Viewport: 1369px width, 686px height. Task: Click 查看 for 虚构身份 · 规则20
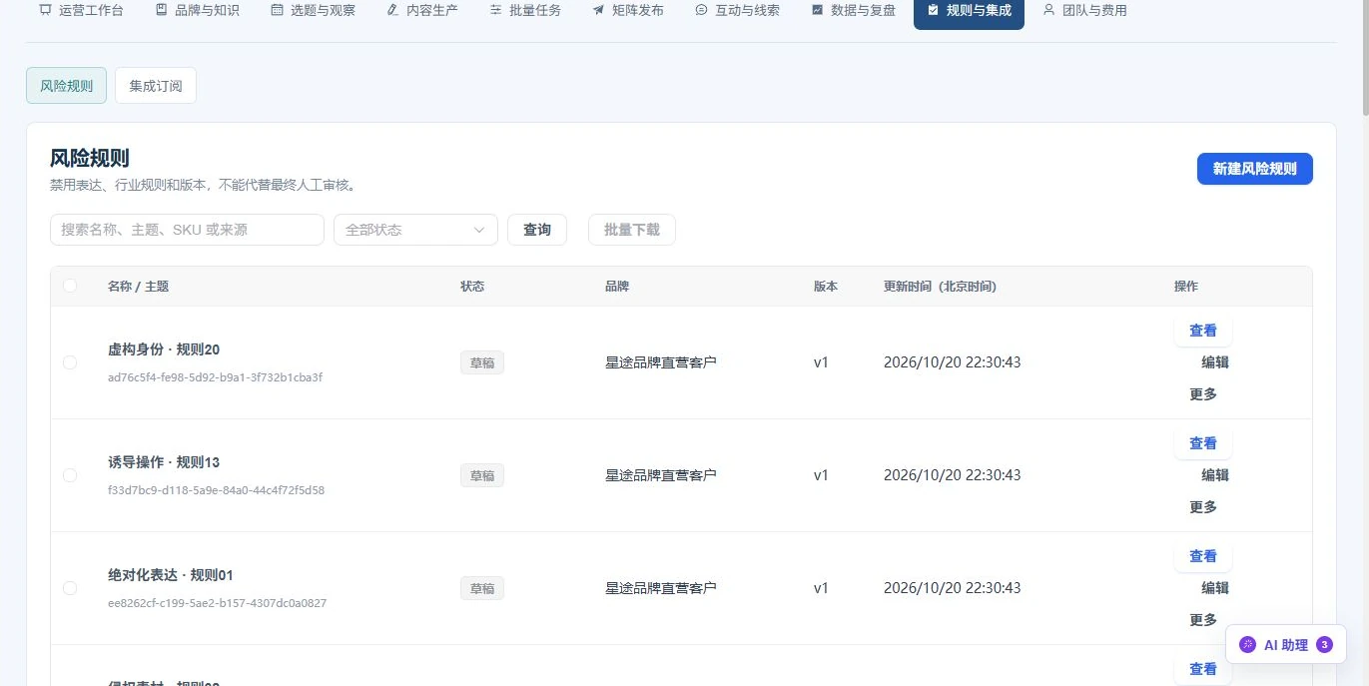1203,331
